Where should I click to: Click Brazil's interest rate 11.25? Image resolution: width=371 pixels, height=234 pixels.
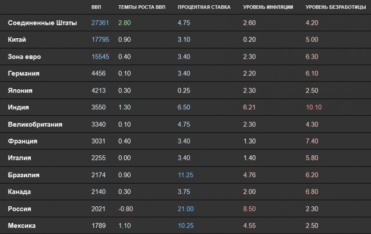[185, 175]
